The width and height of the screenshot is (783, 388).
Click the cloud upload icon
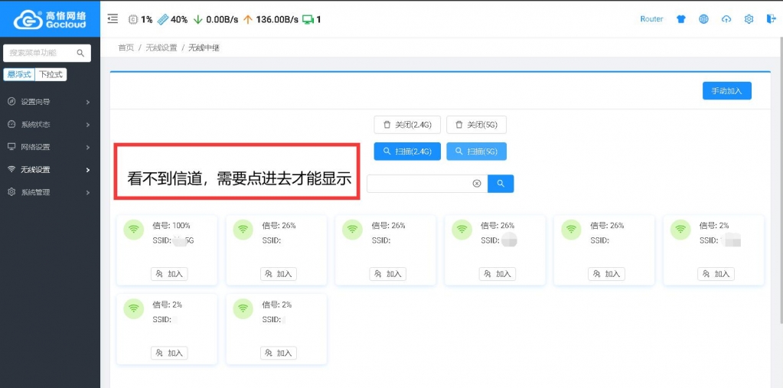click(x=726, y=19)
